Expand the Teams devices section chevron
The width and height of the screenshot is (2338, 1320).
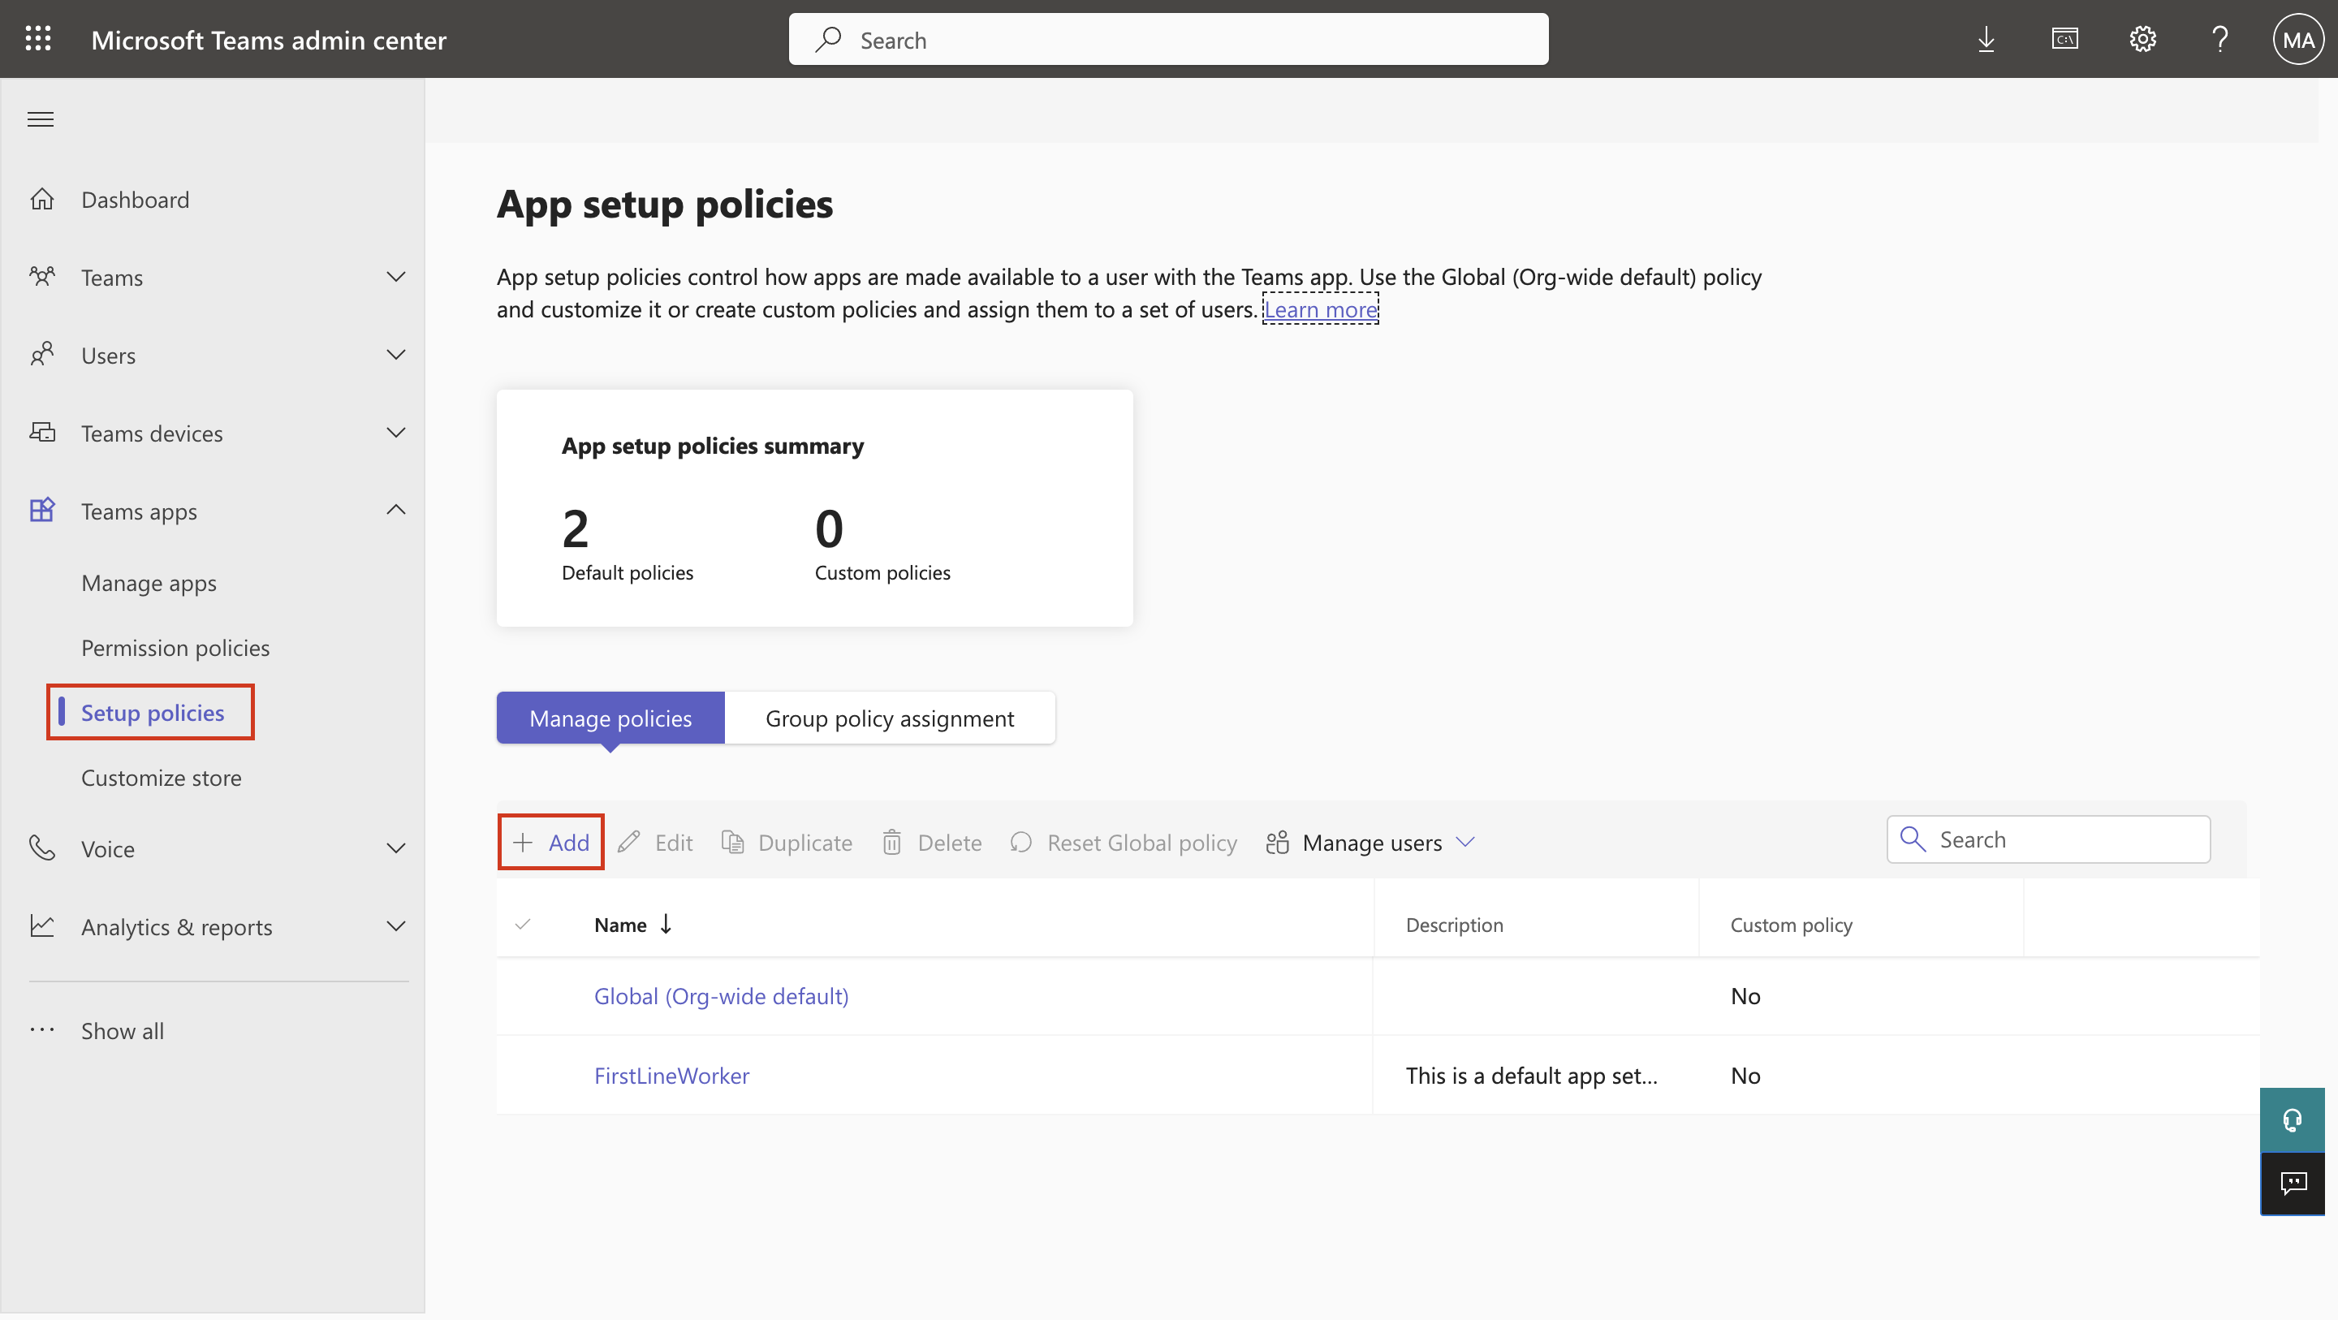(395, 432)
